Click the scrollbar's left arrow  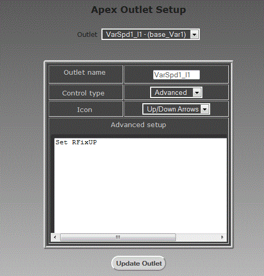pyautogui.click(x=55, y=237)
